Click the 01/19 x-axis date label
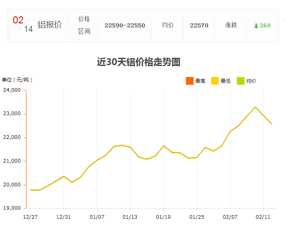Screen dimensions: 286x229 coord(164,216)
